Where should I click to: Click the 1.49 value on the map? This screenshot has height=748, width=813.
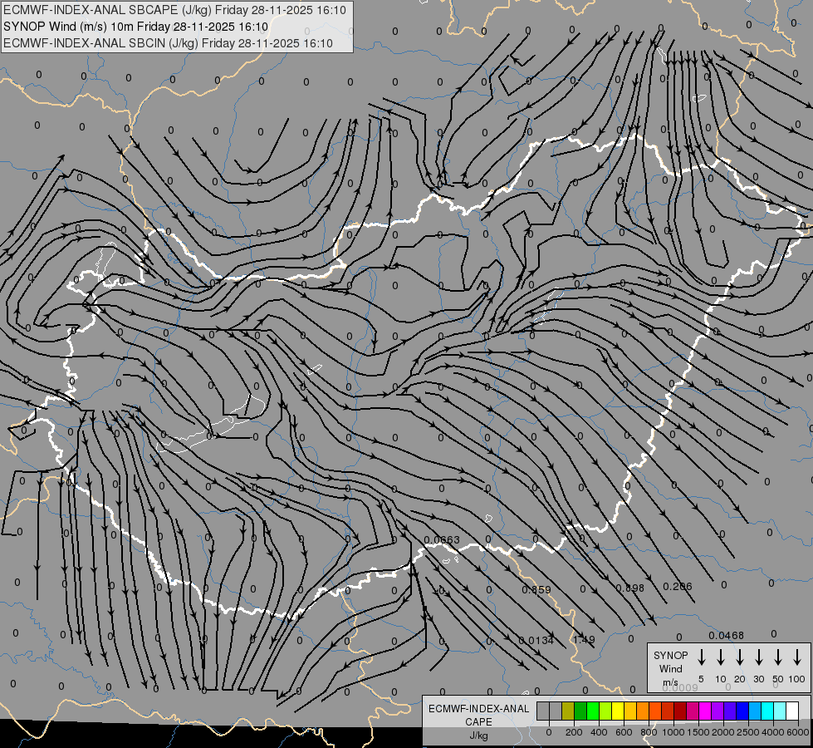584,639
